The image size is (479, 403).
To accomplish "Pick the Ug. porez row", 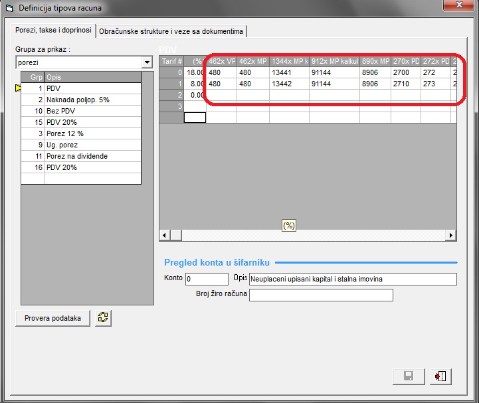I will pyautogui.click(x=92, y=145).
